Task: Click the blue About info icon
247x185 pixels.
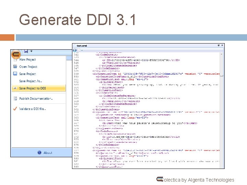Action: point(39,152)
